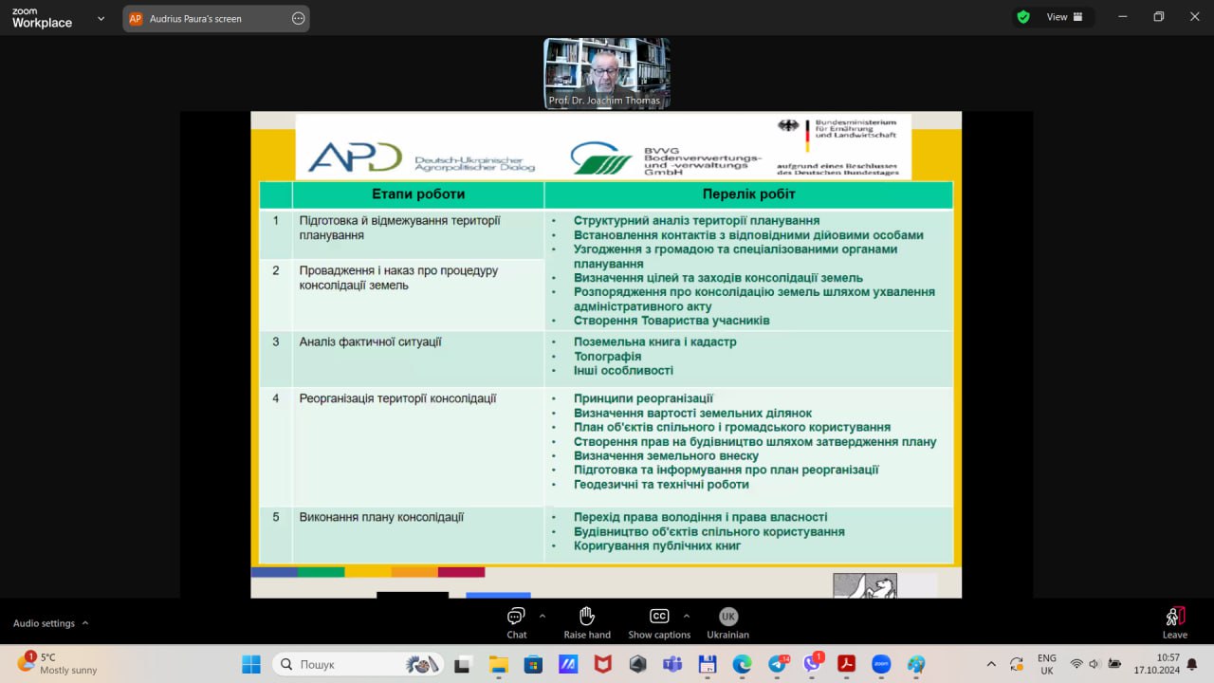
Task: Select Prof. Dr. Joachim Thomas video thumbnail
Action: (607, 73)
